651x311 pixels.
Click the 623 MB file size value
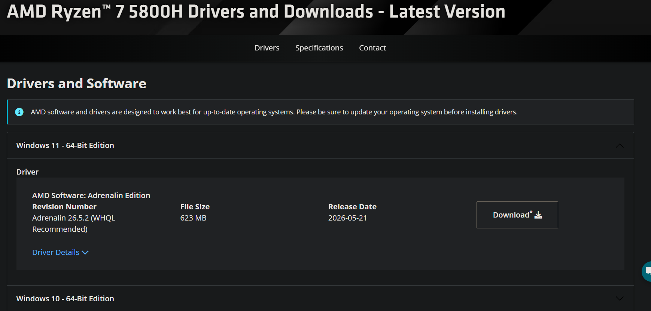click(x=193, y=218)
